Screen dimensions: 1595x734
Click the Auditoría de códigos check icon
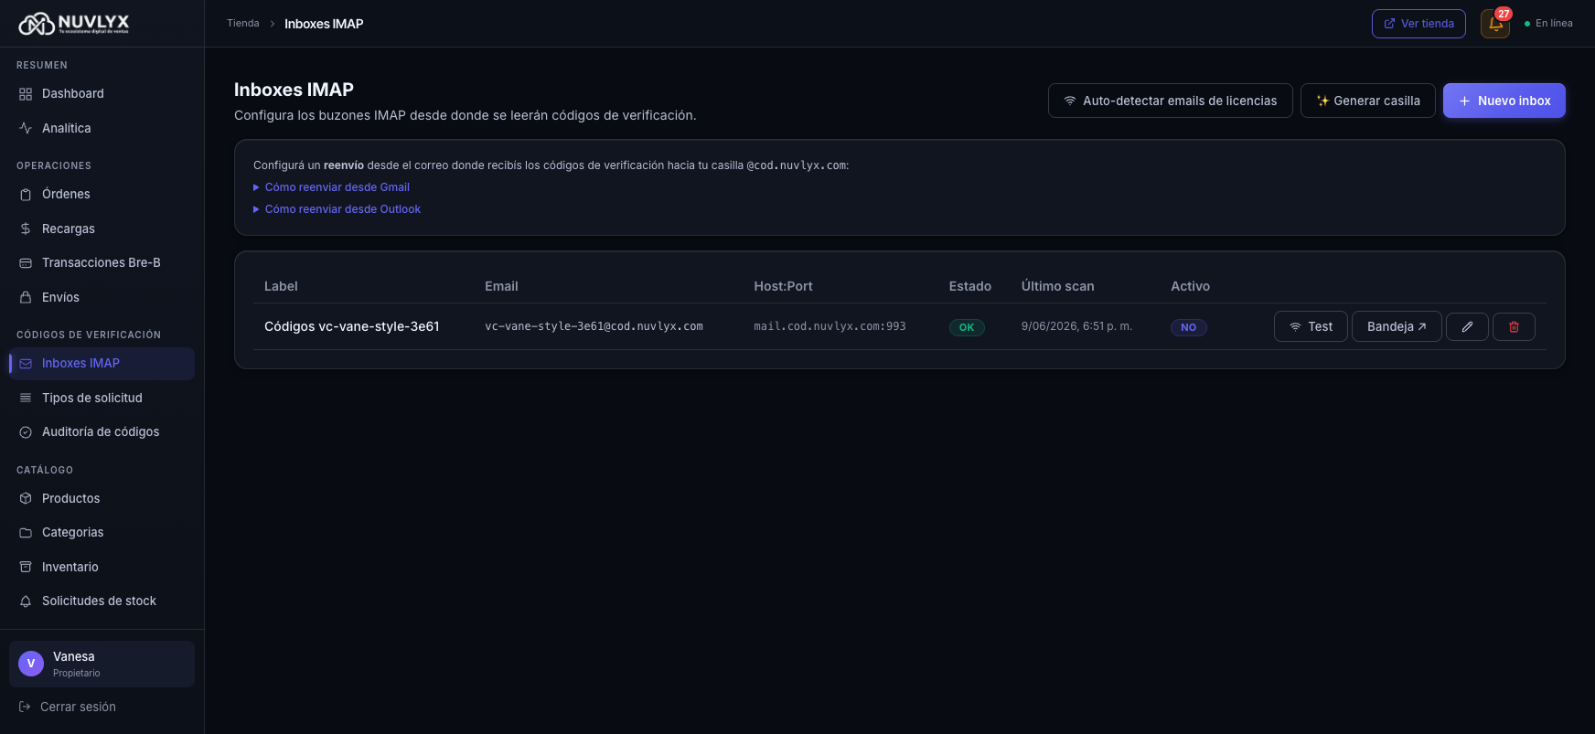26,432
